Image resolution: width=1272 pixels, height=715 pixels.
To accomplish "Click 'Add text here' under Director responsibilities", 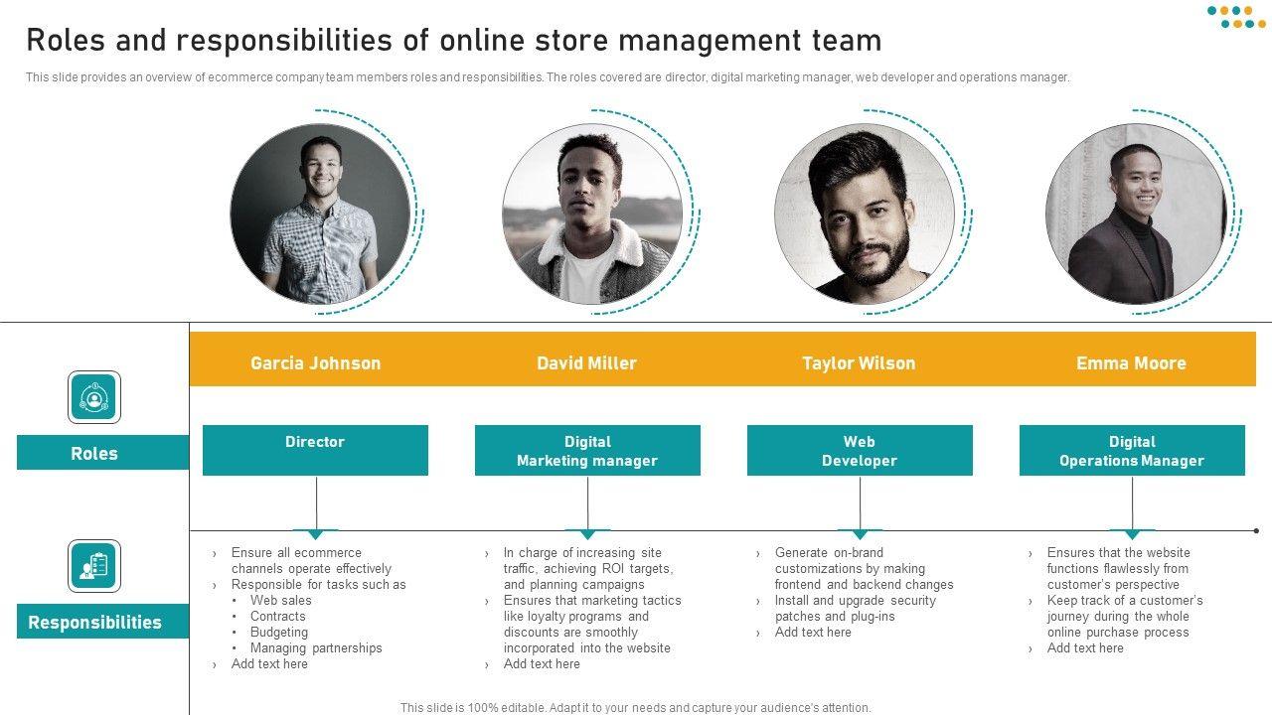I will tap(269, 664).
